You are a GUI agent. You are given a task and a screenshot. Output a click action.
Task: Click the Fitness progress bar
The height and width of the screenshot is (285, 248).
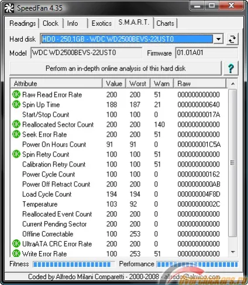pos(74,264)
